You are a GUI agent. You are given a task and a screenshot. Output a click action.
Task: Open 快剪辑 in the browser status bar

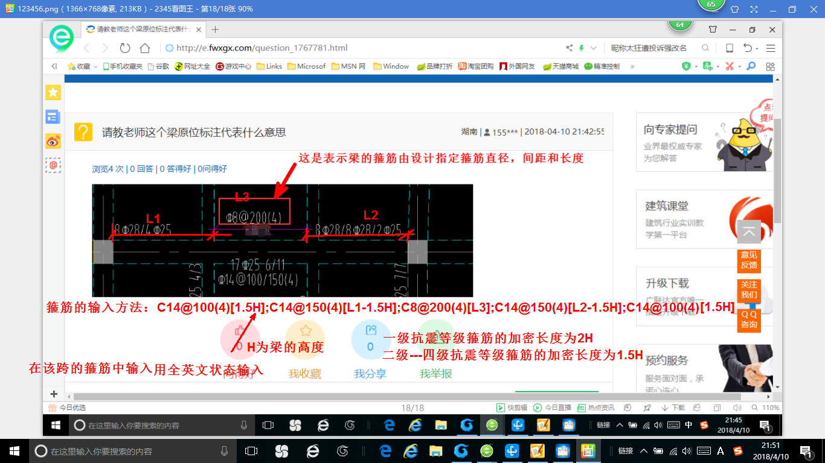point(512,408)
